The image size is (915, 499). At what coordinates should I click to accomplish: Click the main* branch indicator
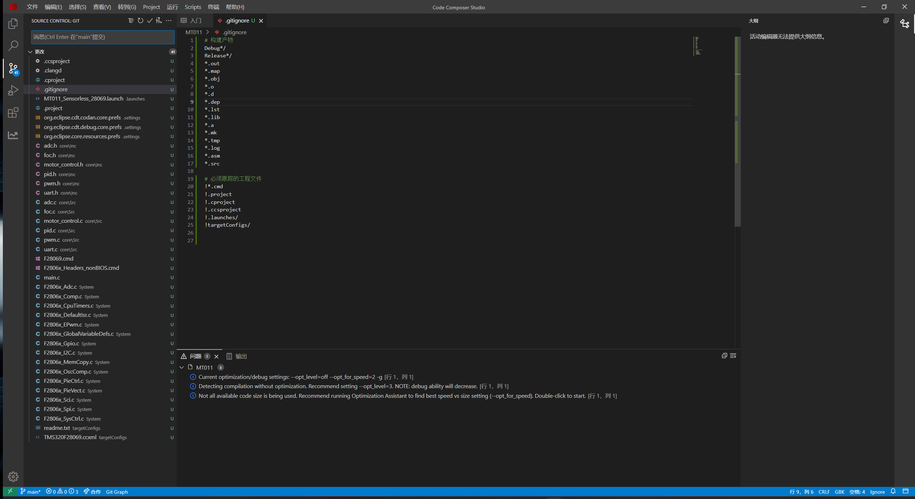pos(31,492)
